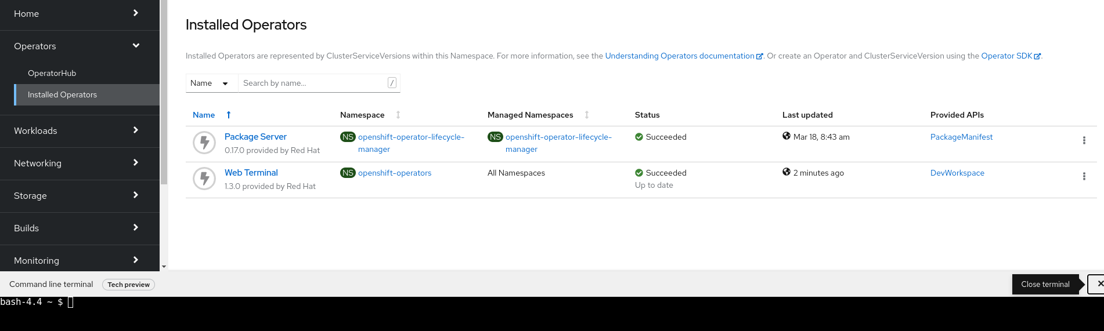Go to OperatorHub in sidebar
Screen dimensions: 1104x331
pyautogui.click(x=52, y=73)
